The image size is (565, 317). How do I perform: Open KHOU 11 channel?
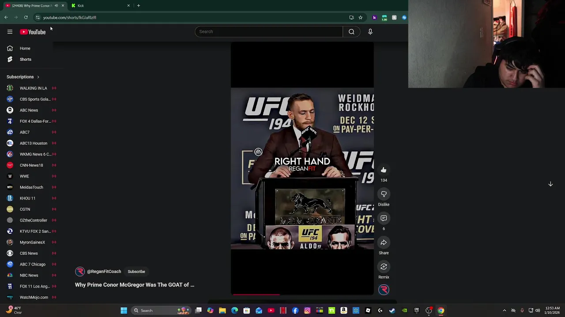pos(31,198)
